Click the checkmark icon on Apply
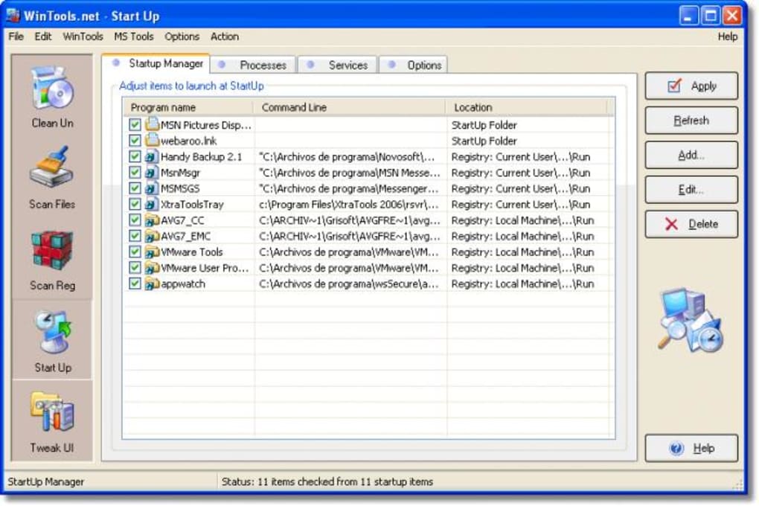 pos(674,86)
